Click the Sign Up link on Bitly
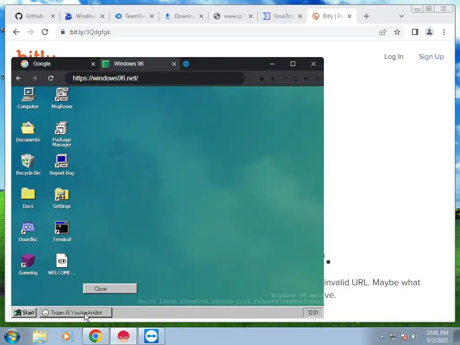Screen dimensions: 460x345 click(431, 57)
